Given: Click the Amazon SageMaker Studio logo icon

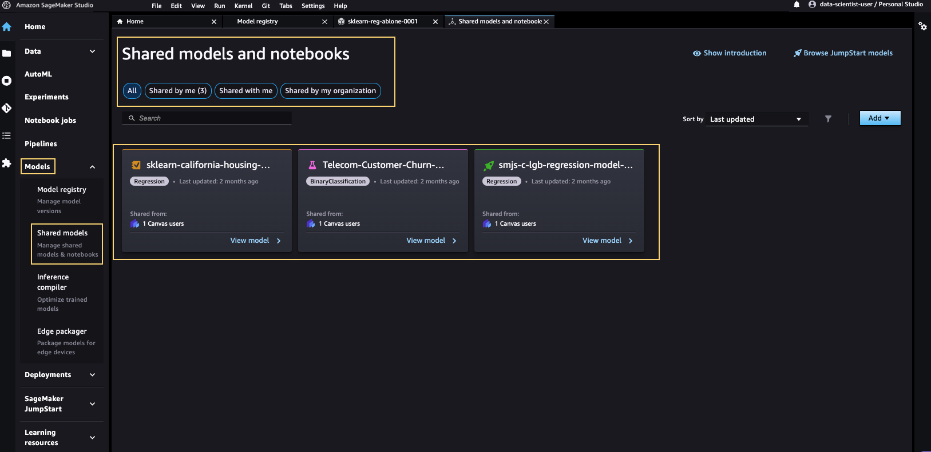Looking at the screenshot, I should [x=6, y=5].
